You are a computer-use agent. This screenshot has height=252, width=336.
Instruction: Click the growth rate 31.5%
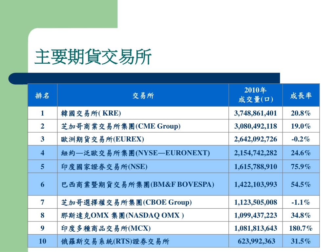[x=301, y=241]
